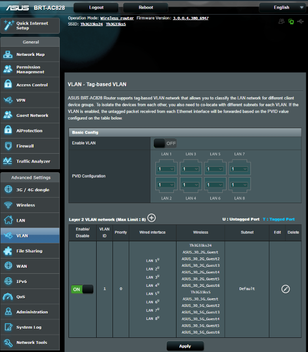Click the Wireless wifi icon
Image resolution: width=308 pixels, height=352 pixels.
(x=8, y=205)
